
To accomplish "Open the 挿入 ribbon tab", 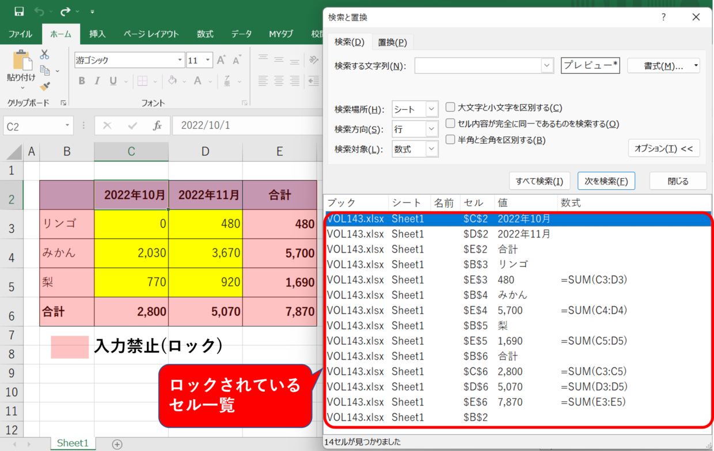I will click(x=97, y=34).
